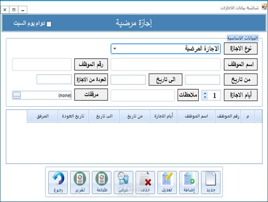Click the إضافة (Add) record icon
The height and width of the screenshot is (202, 268).
tap(189, 182)
